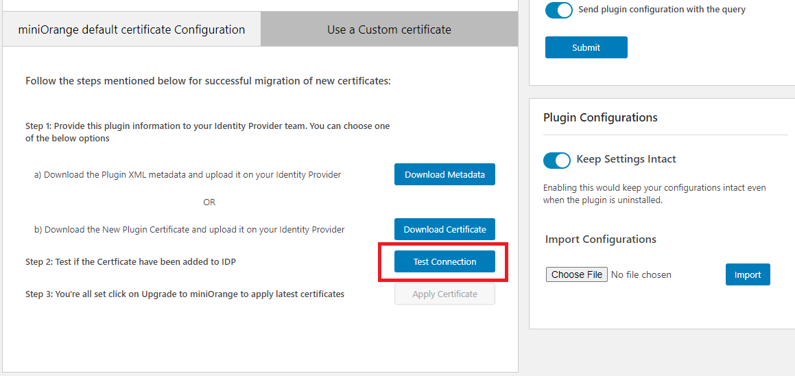Click the "Send plugin configuration with the query" label
795x376 pixels.
point(662,10)
